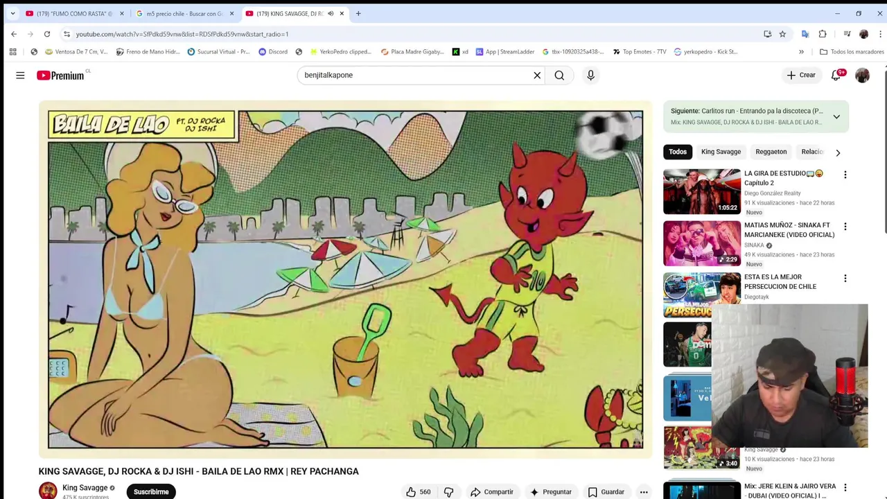Open the Freno de Mano Hidr bookmark
Screen dimensions: 887x499
[148, 52]
